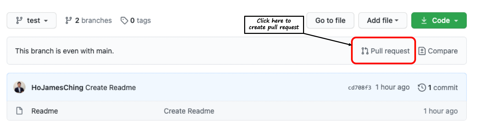This screenshot has height=128, width=477.
Task: Click the HoJamesChing avatar thumbnail
Action: [19, 88]
